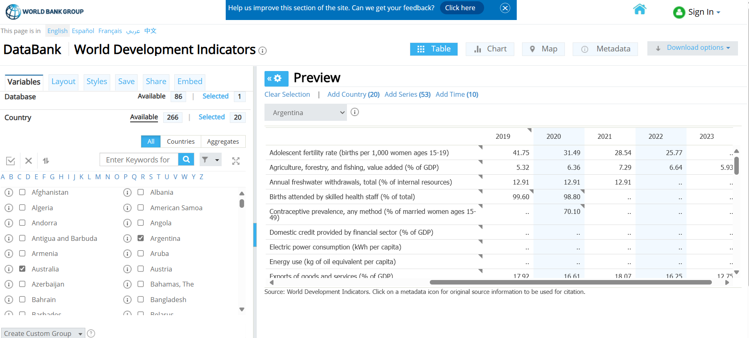Open the home icon in the header
This screenshot has width=749, height=338.
pos(640,9)
